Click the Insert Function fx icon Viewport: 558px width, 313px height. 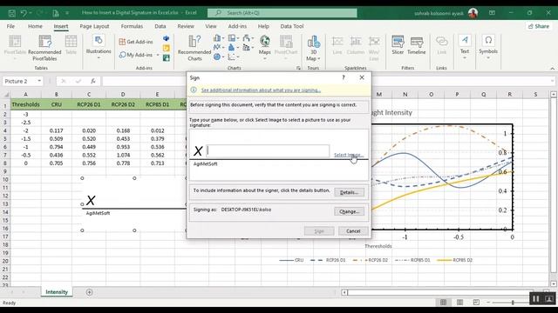tap(93, 81)
